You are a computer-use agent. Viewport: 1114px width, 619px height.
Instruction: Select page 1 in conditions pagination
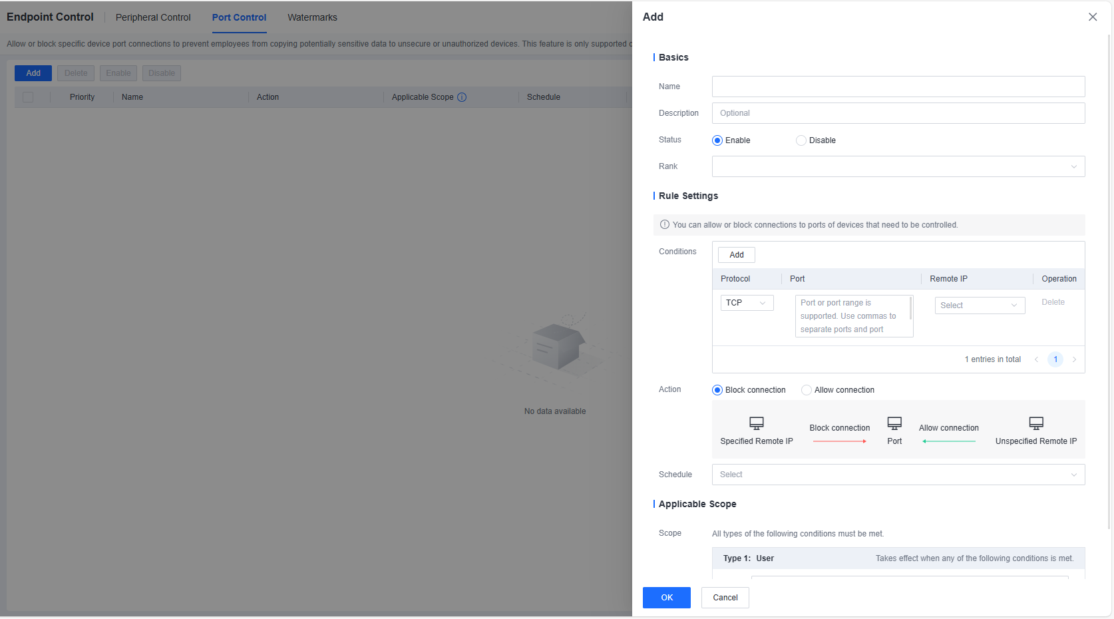(x=1055, y=359)
